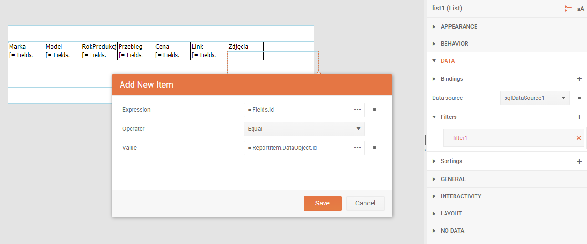Viewport: 587px width, 244px height.
Task: Expand the APPEARANCE section
Action: [458, 27]
